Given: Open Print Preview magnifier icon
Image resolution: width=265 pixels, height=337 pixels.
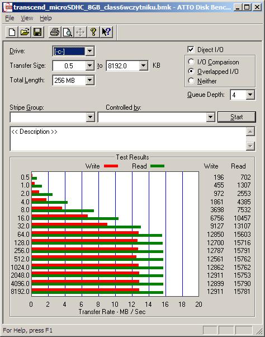Looking at the screenshot, I should [x=68, y=32].
